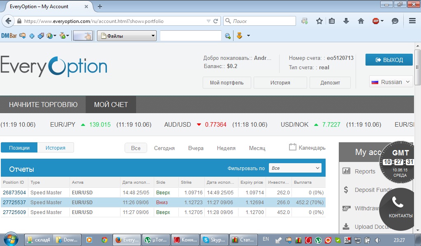Select the МОЙ СЧЕТ tab
The image size is (421, 246).
point(111,105)
